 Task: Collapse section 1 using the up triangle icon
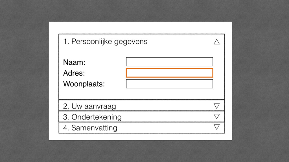click(216, 42)
